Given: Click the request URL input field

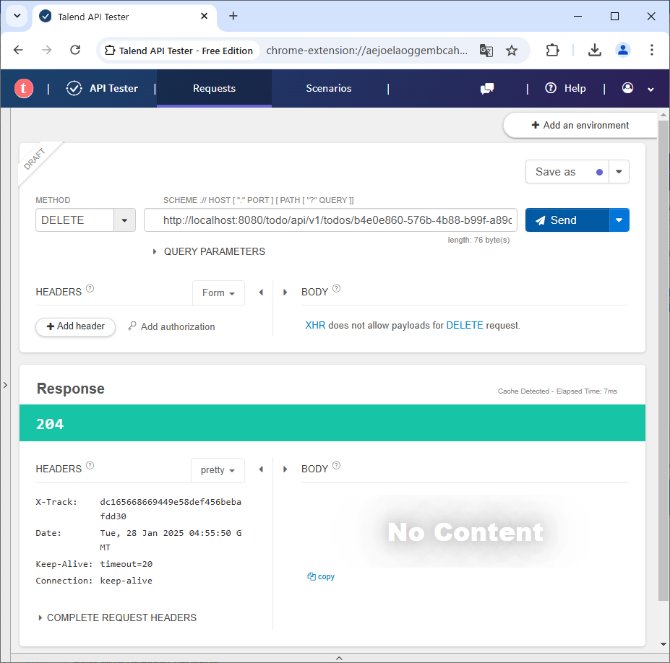Looking at the screenshot, I should click(330, 220).
